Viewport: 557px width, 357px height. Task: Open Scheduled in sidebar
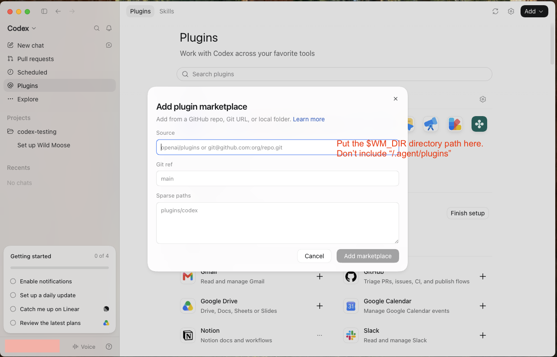coord(59,72)
